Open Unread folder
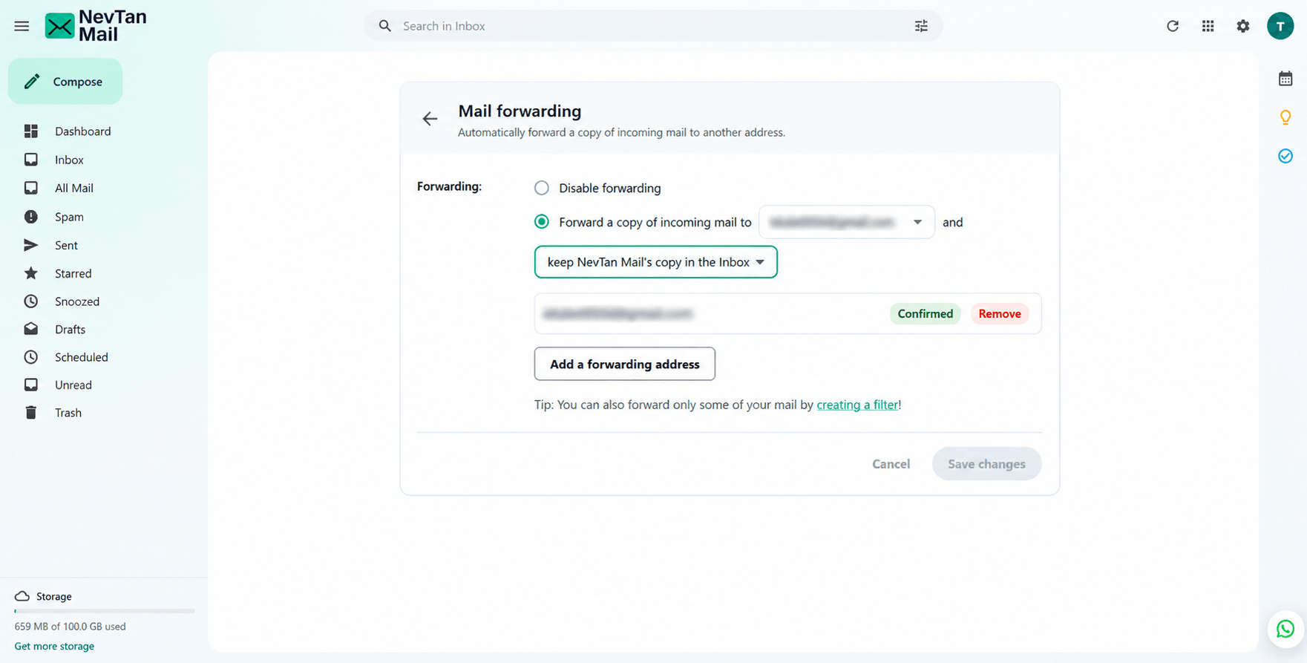 pyautogui.click(x=73, y=385)
